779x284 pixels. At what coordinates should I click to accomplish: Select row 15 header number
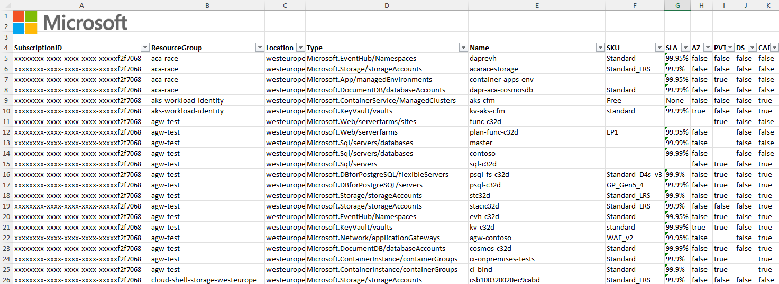point(6,164)
